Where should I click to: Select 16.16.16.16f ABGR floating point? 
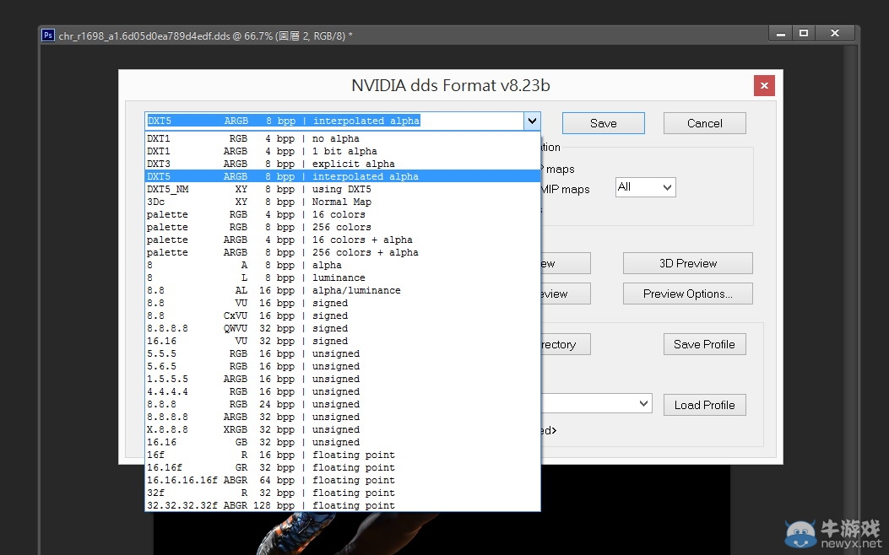pyautogui.click(x=343, y=480)
